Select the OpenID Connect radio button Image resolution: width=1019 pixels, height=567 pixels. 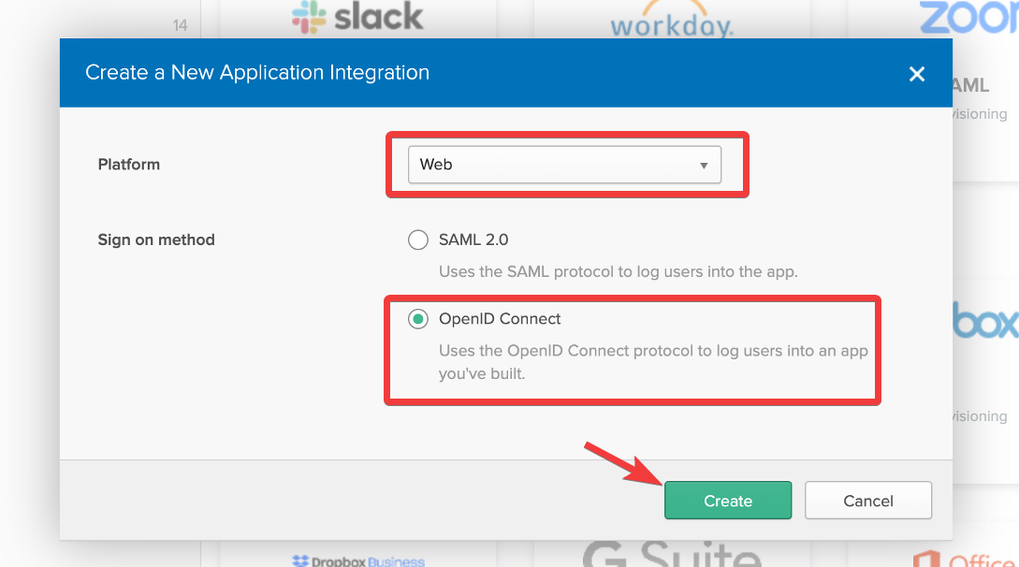click(418, 319)
